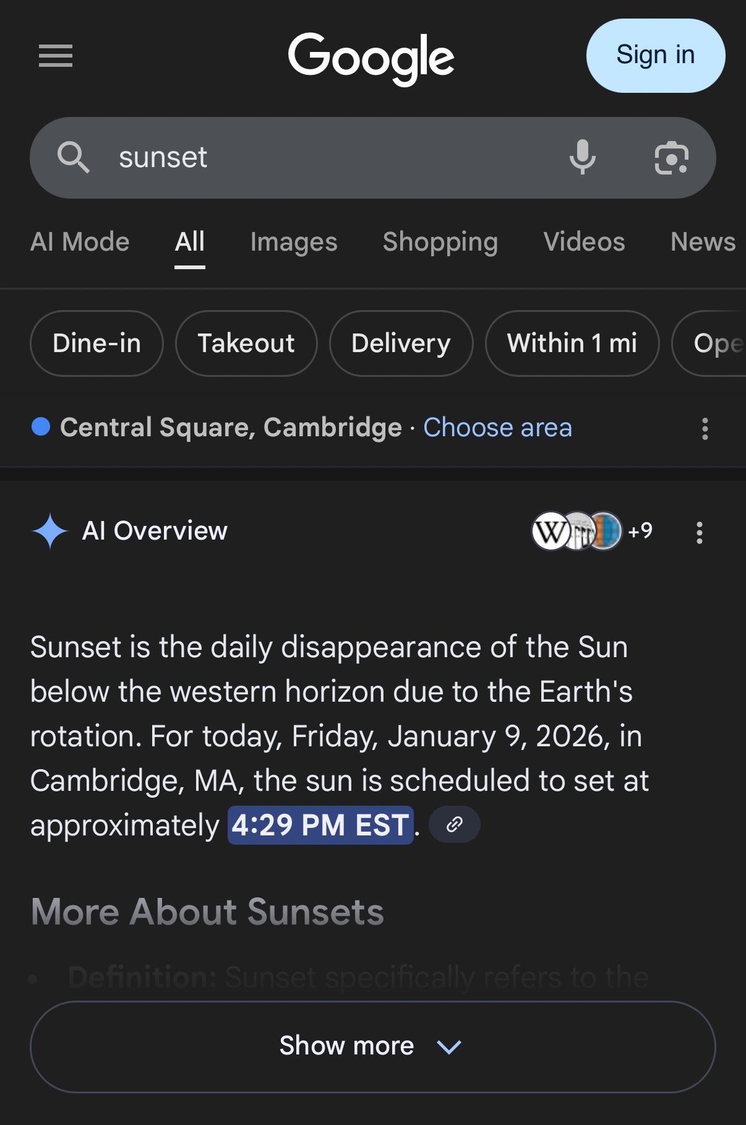Image resolution: width=746 pixels, height=1125 pixels.
Task: Click the AI Overview sparkle icon
Action: (x=49, y=531)
